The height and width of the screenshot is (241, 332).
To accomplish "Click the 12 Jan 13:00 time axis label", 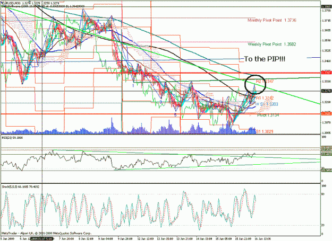I will [x=146, y=239].
